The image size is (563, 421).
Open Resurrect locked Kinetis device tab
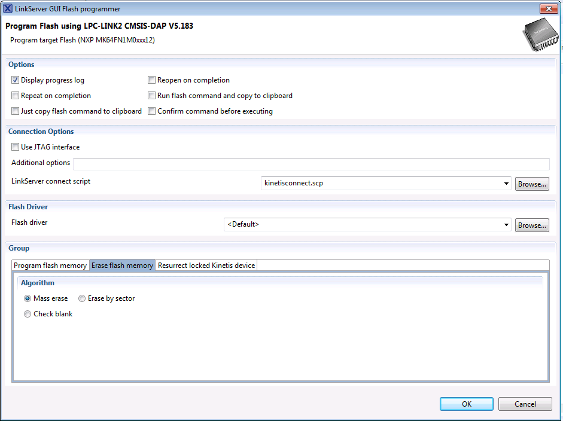[x=206, y=266]
